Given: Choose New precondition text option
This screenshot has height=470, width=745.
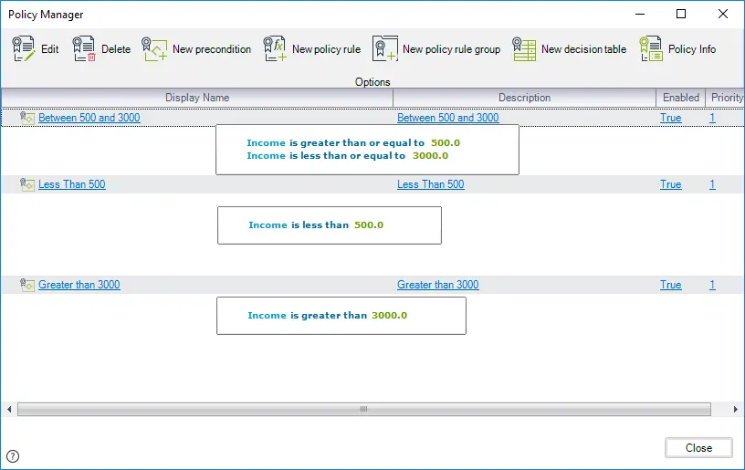Looking at the screenshot, I should (212, 49).
